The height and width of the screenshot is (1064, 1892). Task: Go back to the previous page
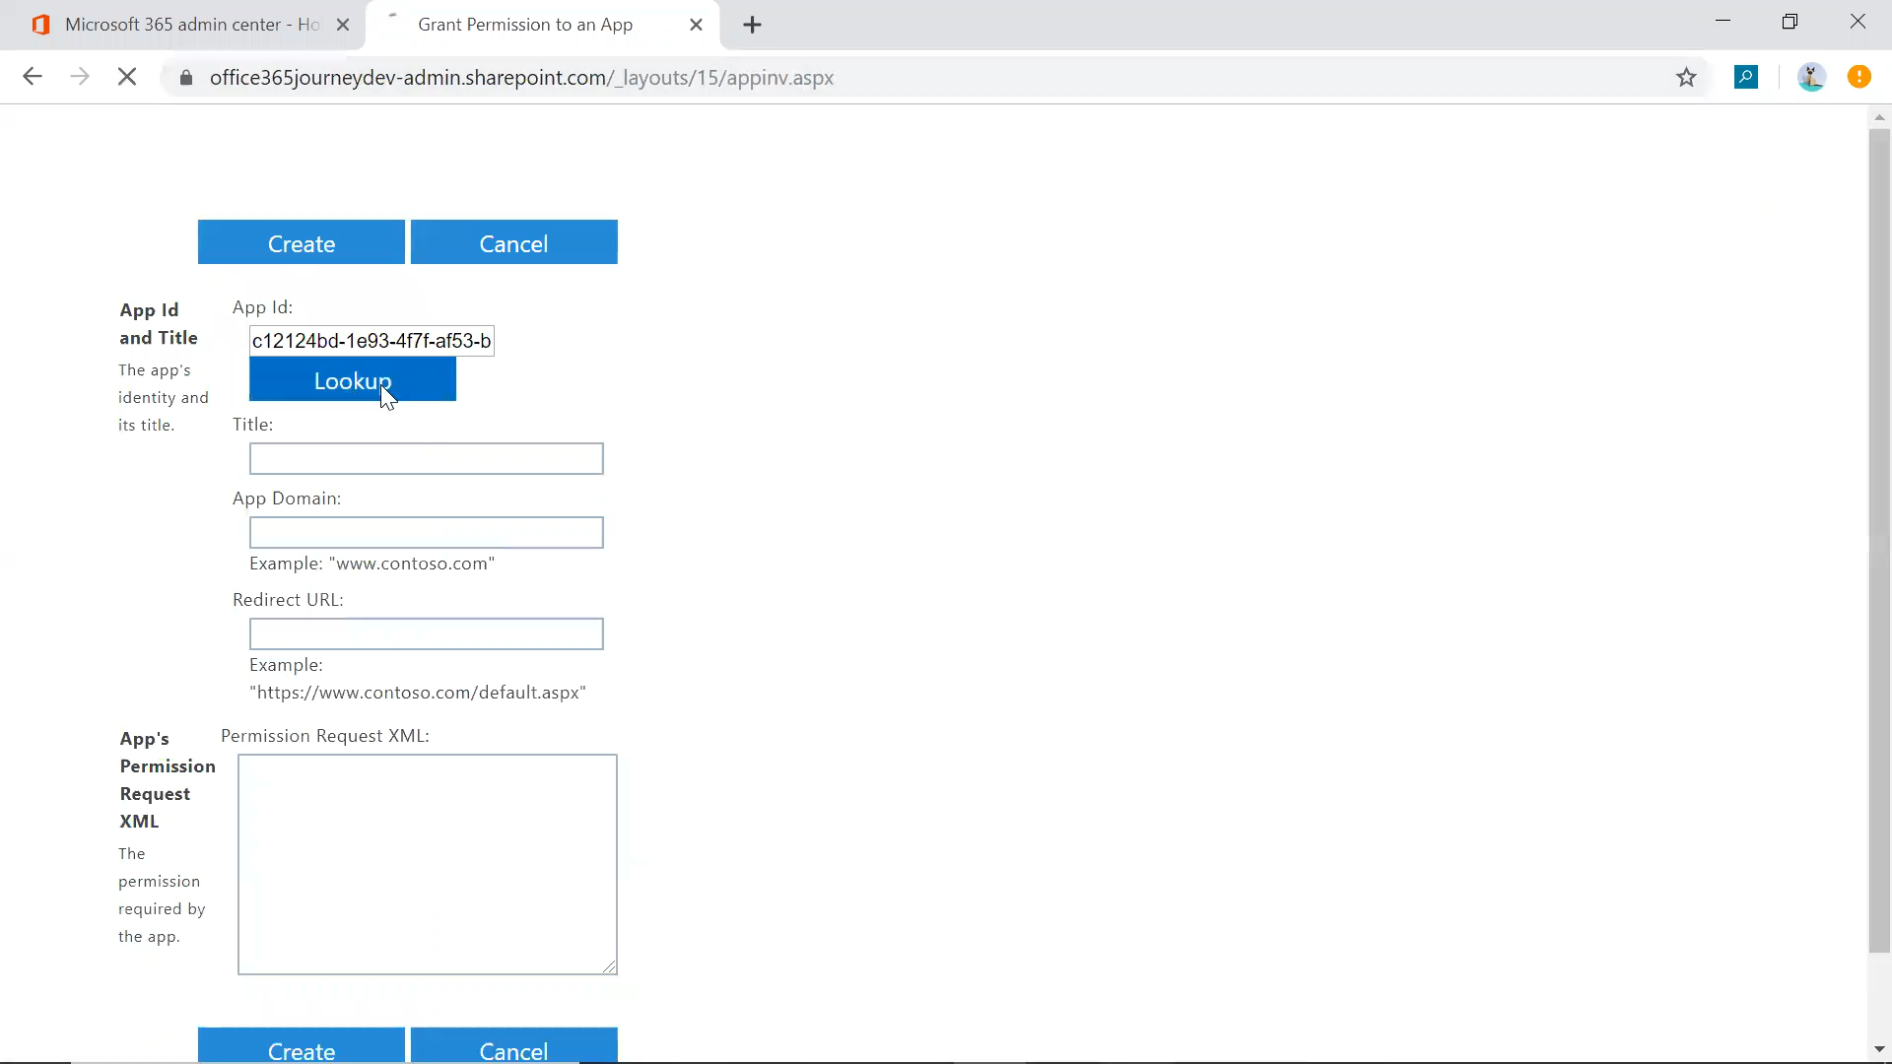[33, 77]
